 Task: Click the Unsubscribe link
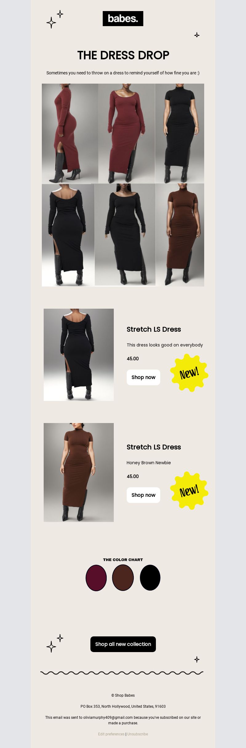click(x=137, y=734)
